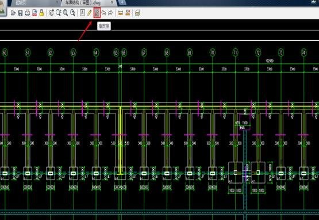Click the Save disk icon in toolbar

tap(20, 13)
